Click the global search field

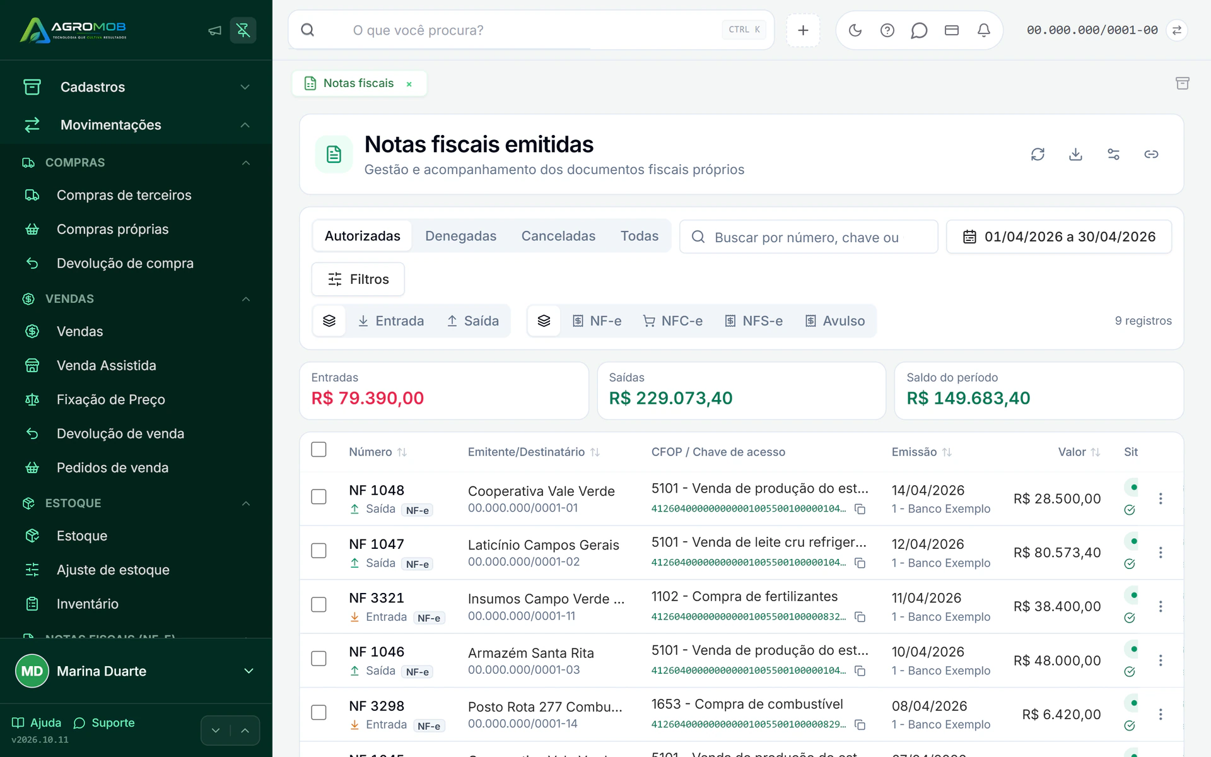[x=532, y=30]
